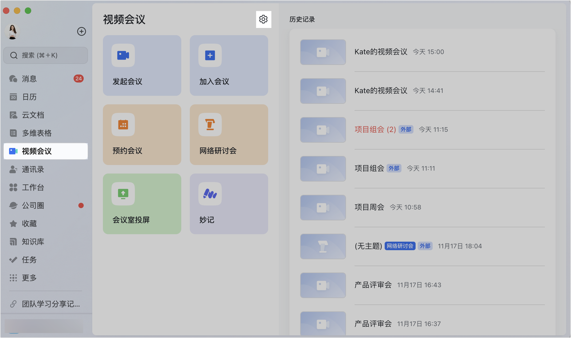This screenshot has height=338, width=571.
Task: Click the 预约会议 card label
Action: [x=127, y=151]
